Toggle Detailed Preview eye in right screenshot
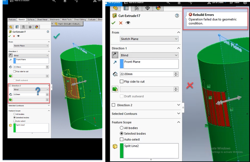 (x=128, y=23)
